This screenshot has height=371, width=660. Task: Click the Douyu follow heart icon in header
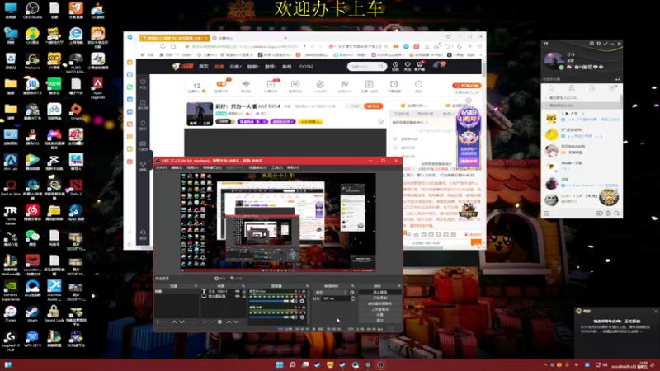pos(408,66)
